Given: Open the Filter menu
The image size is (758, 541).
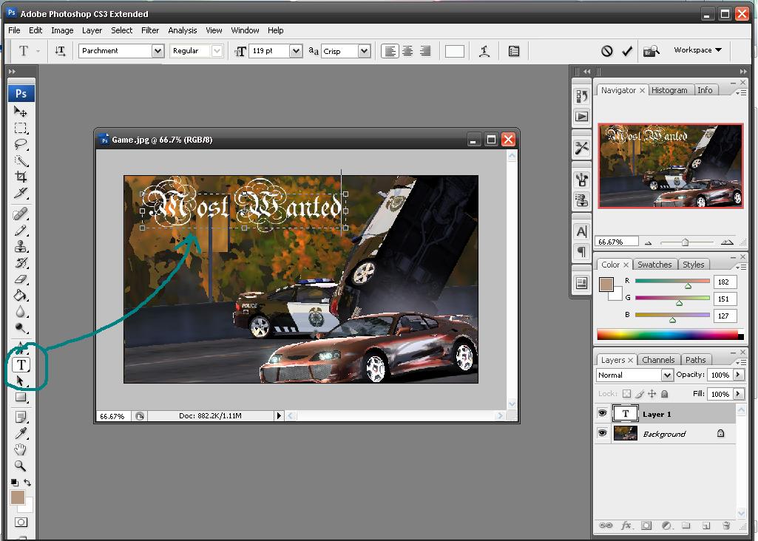Looking at the screenshot, I should point(150,30).
